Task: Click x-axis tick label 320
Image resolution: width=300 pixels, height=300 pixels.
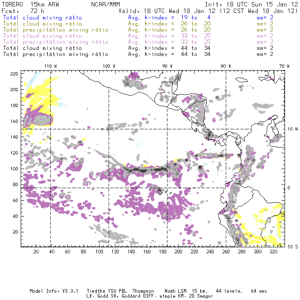Action: coord(272,252)
